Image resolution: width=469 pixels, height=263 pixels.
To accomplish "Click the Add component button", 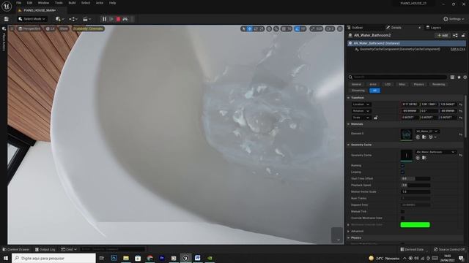I will (x=443, y=36).
